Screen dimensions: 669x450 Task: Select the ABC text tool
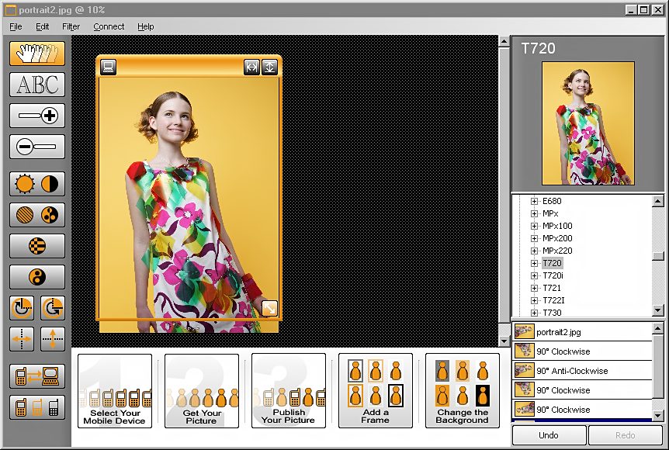(x=37, y=85)
